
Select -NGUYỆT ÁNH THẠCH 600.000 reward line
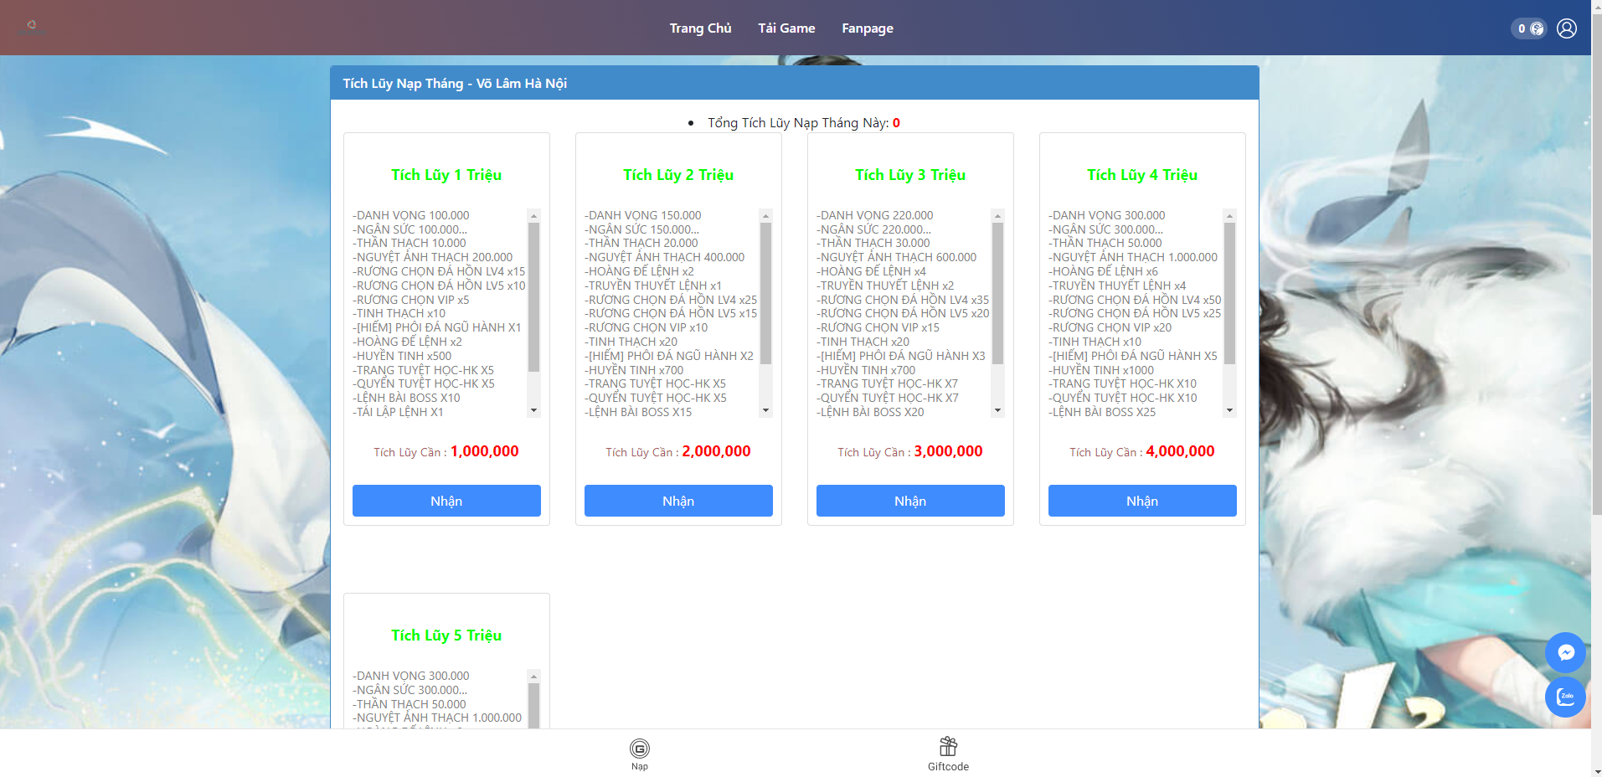click(897, 257)
